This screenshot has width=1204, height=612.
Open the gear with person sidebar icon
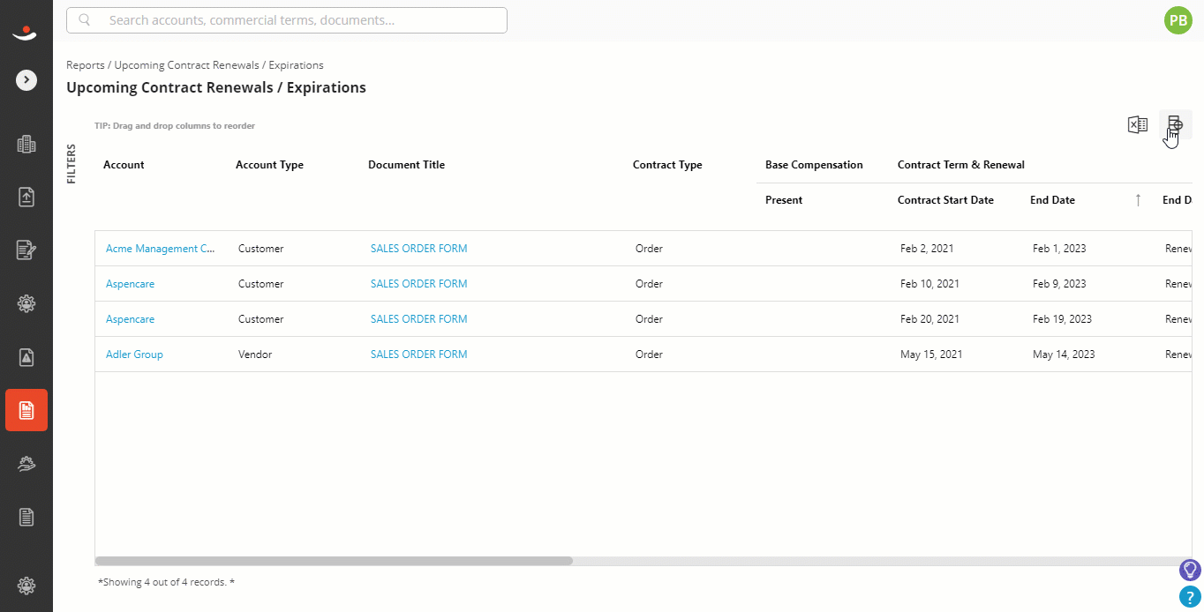coord(26,303)
